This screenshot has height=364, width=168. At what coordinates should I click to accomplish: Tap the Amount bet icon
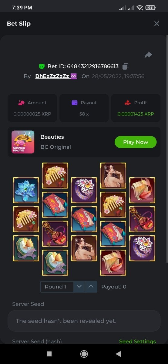21,103
